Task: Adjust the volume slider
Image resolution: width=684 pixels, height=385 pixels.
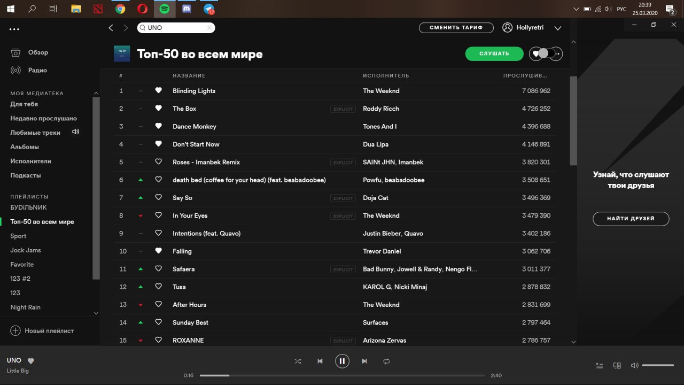Action: click(658, 365)
